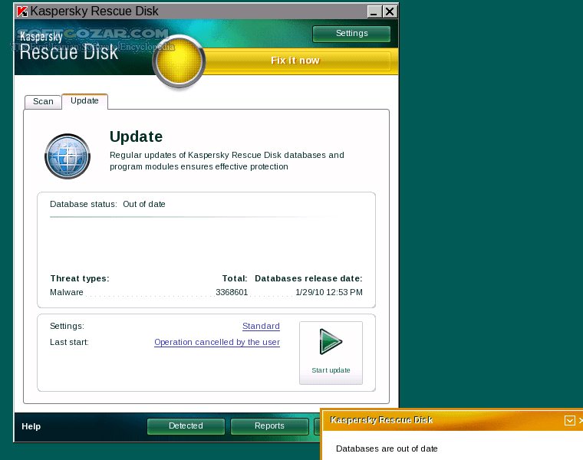Click the "Databases are out of date" notification text
This screenshot has width=583, height=460.
387,449
